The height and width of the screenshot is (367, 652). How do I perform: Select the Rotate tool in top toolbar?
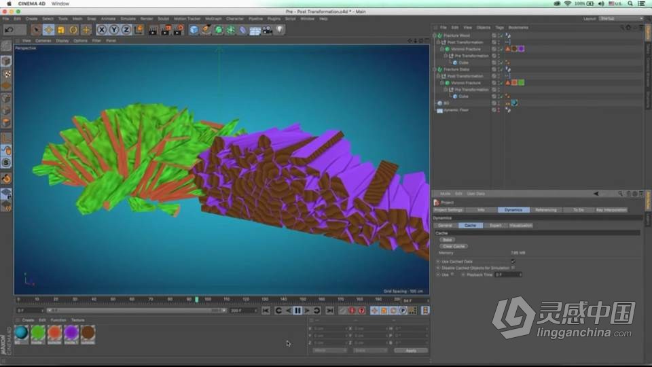pyautogui.click(x=73, y=30)
